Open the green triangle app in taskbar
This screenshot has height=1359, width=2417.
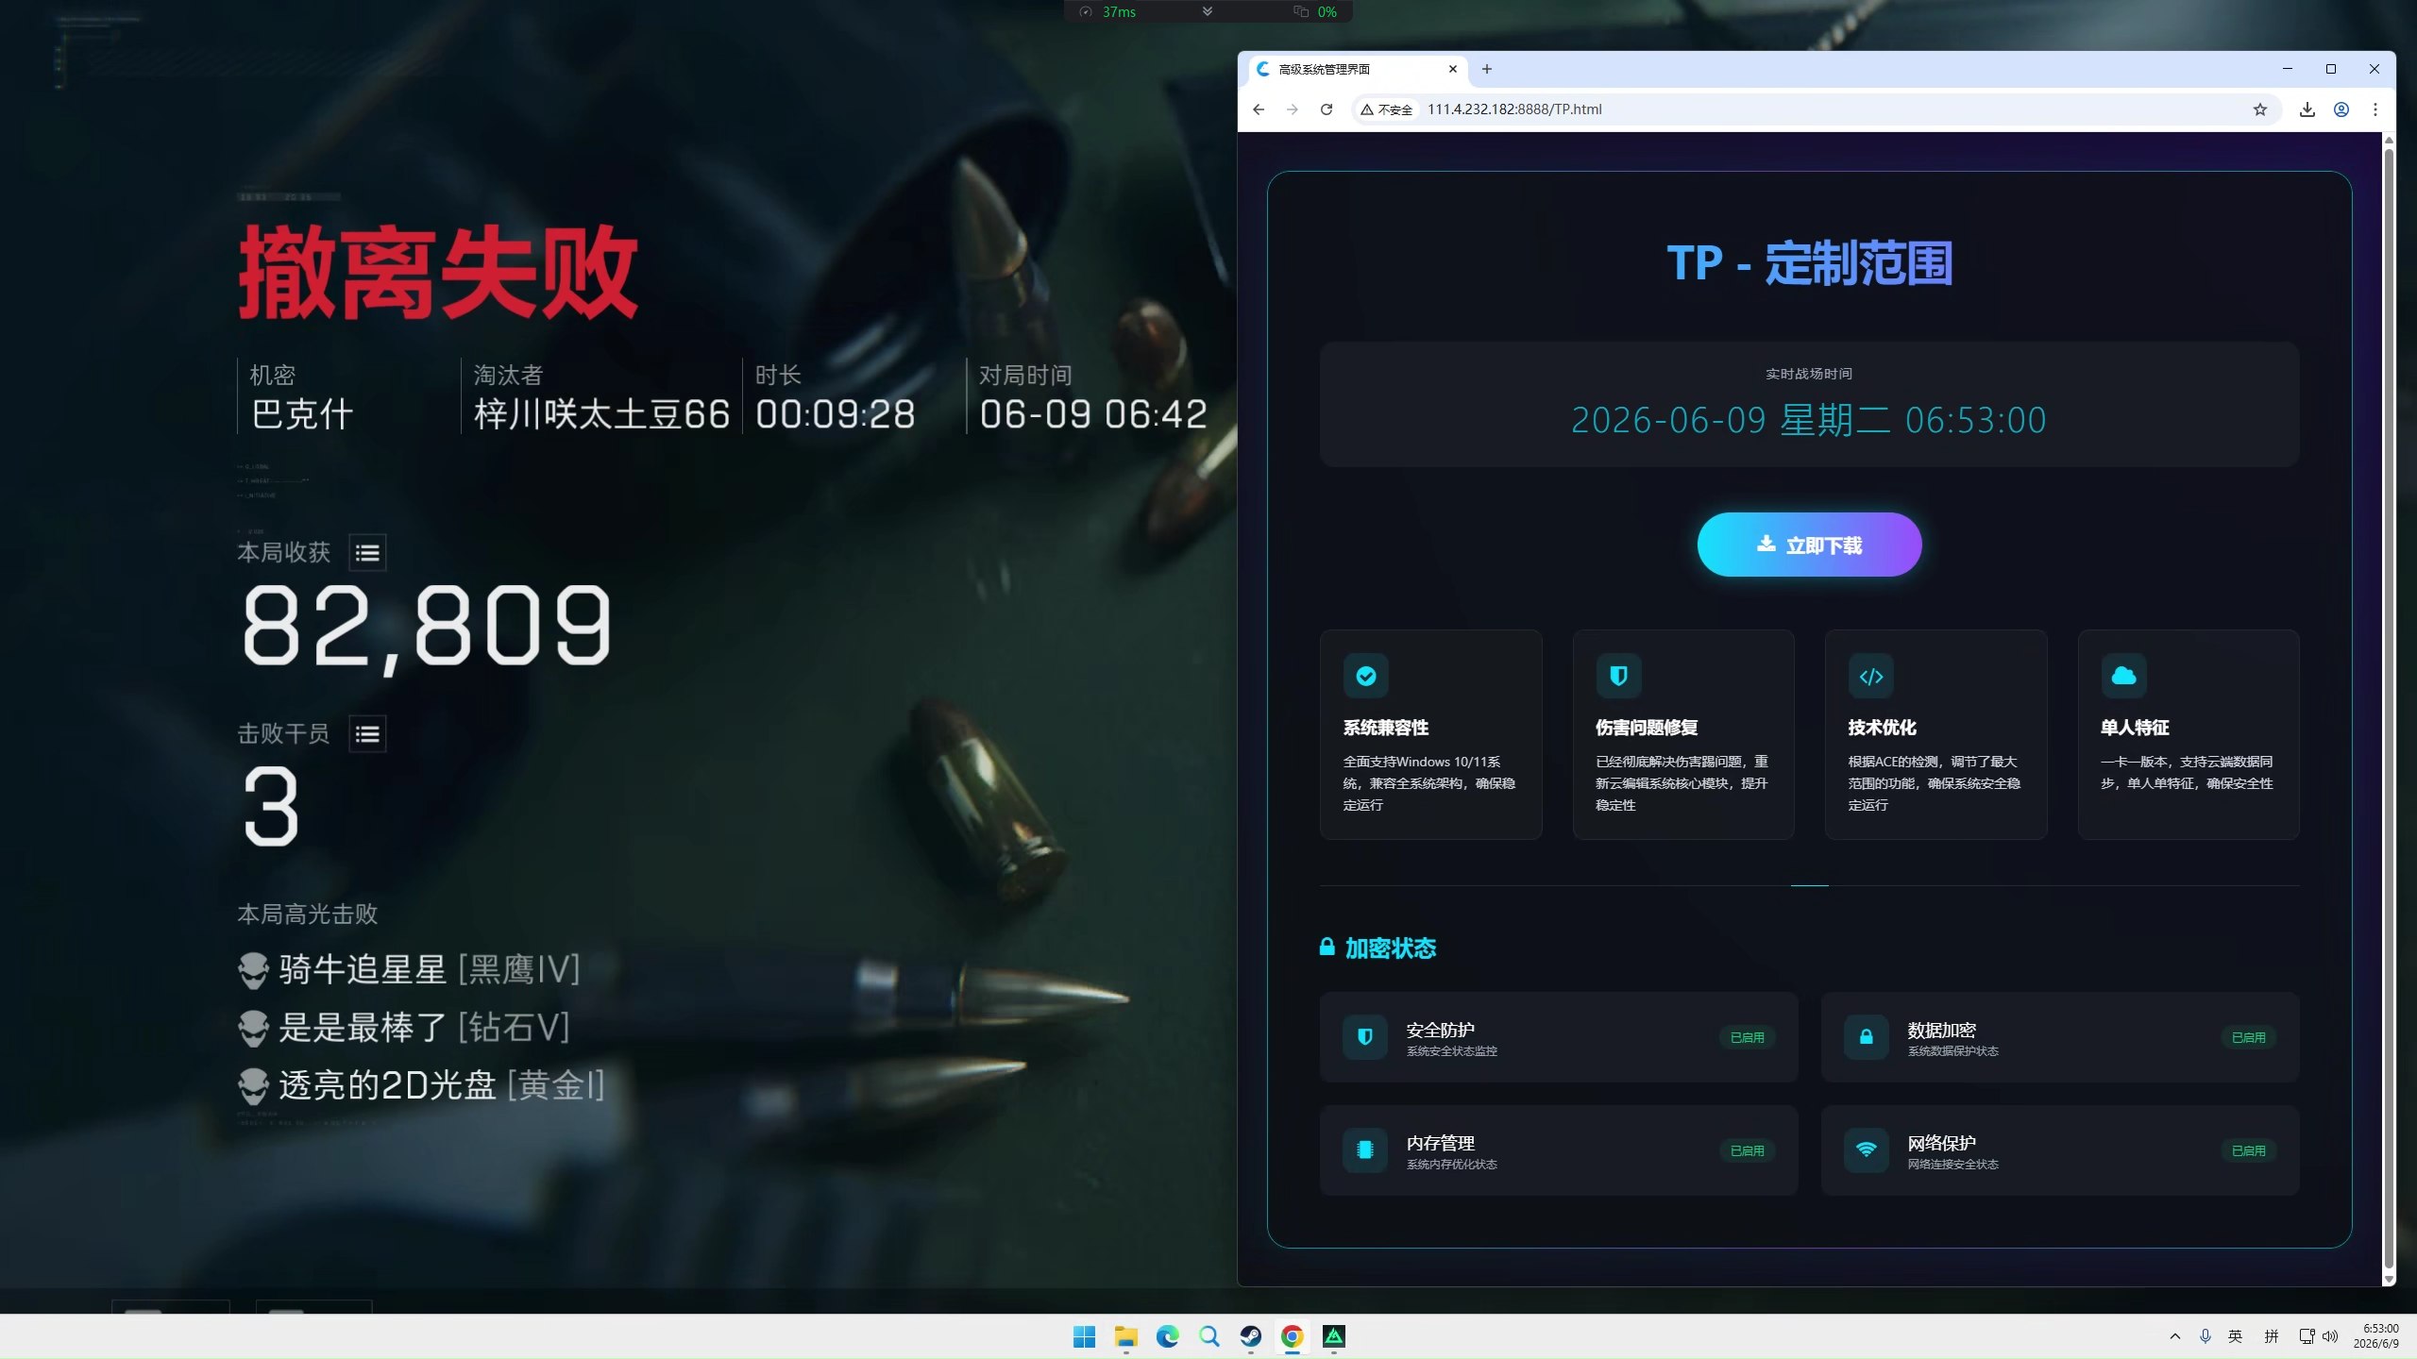[x=1334, y=1336]
